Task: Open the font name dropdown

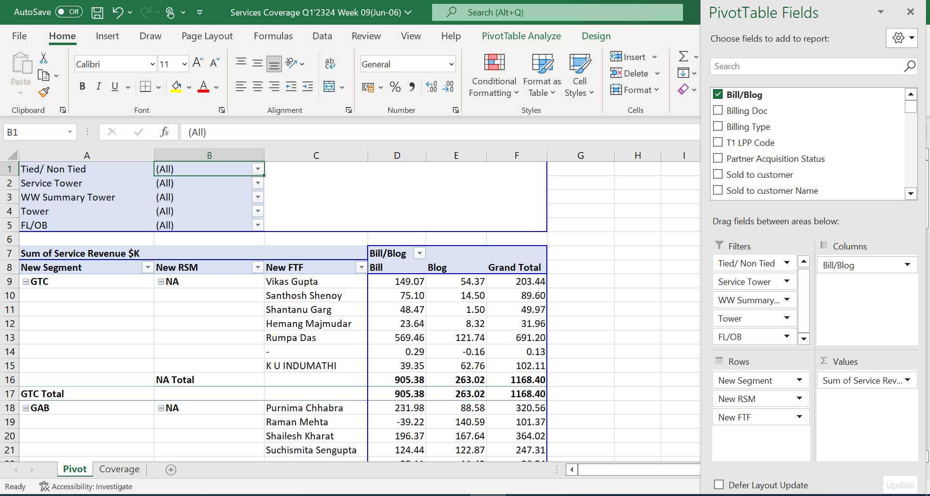Action: 152,64
